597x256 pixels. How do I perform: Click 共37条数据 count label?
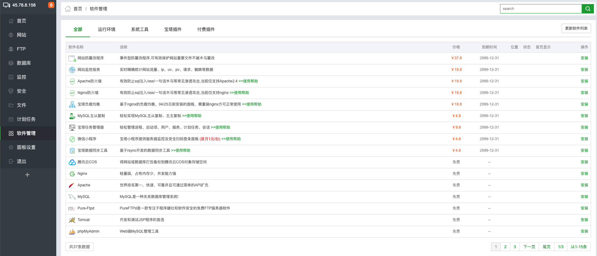(x=79, y=247)
